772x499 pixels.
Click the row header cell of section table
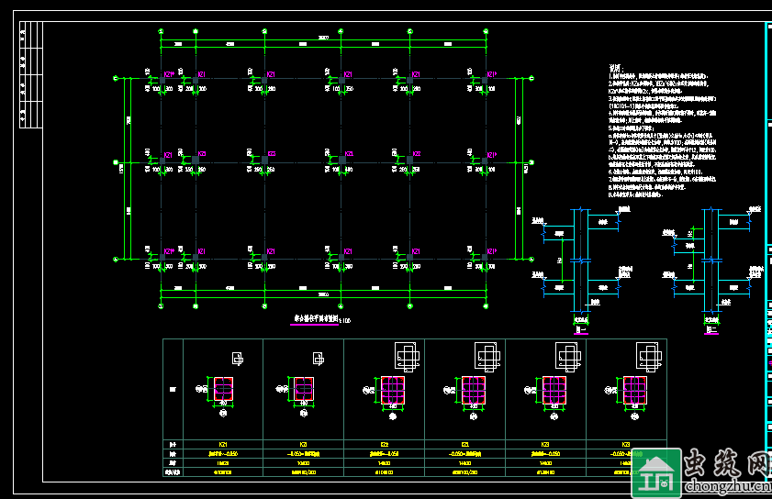click(x=173, y=390)
